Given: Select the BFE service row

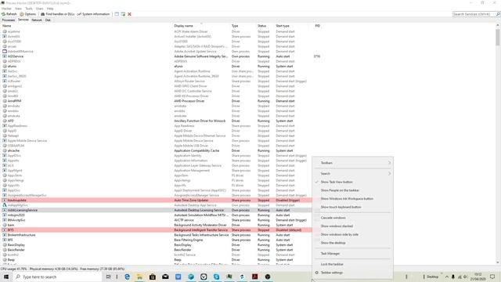Looking at the screenshot, I should (157, 240).
